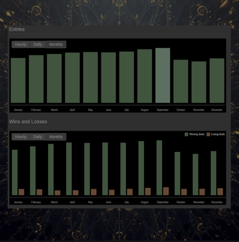This screenshot has width=239, height=242.
Task: Select Monthly tab in Entries chart
Action: pyautogui.click(x=56, y=44)
